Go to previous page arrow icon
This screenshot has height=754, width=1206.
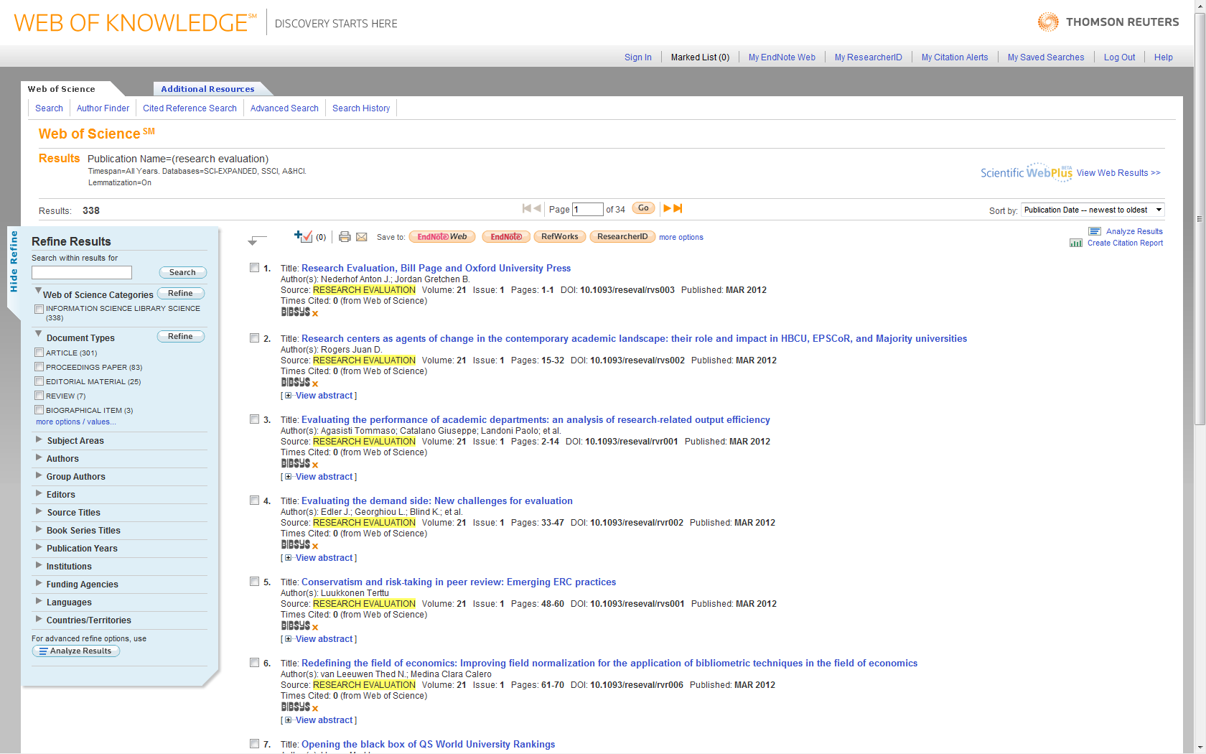(537, 208)
